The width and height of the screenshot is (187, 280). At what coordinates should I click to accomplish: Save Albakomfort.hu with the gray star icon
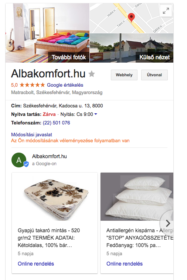tap(92, 74)
